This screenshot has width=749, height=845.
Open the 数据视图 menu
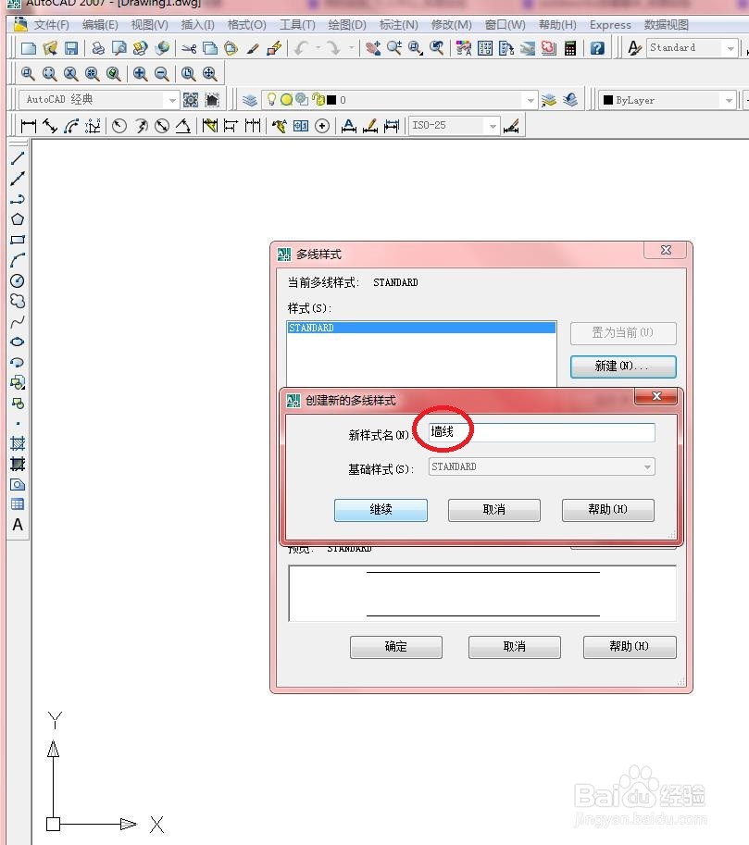click(666, 25)
